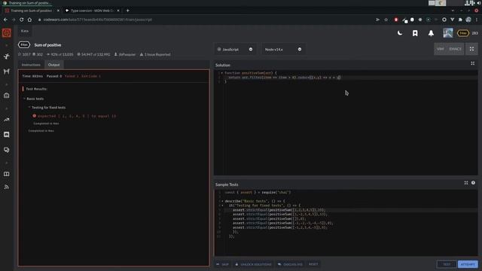Select the EMACS editor mode
Viewport: 482px width, 271px height.
pos(455,49)
